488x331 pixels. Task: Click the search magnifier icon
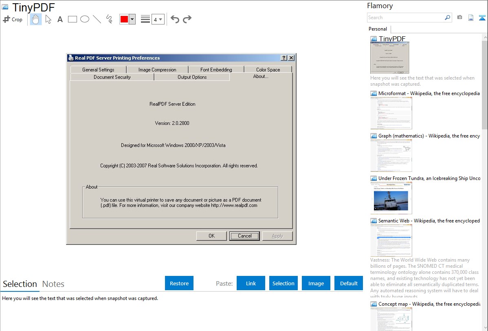(447, 18)
